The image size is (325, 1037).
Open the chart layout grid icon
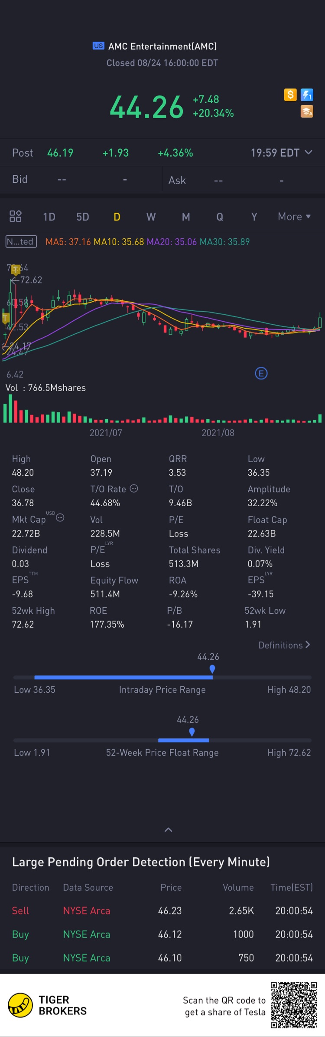pyautogui.click(x=16, y=216)
